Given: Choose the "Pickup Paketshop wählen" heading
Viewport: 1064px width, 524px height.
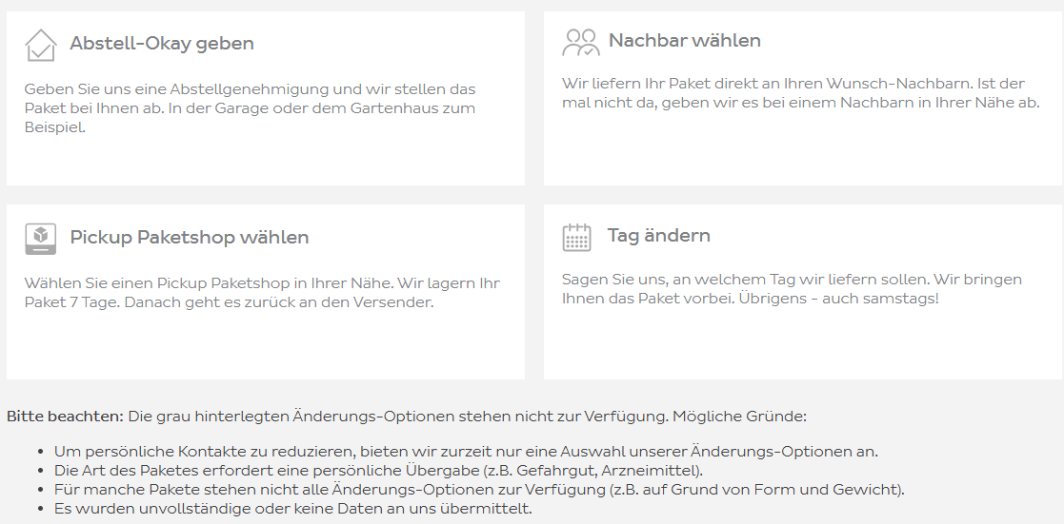Looking at the screenshot, I should [189, 238].
